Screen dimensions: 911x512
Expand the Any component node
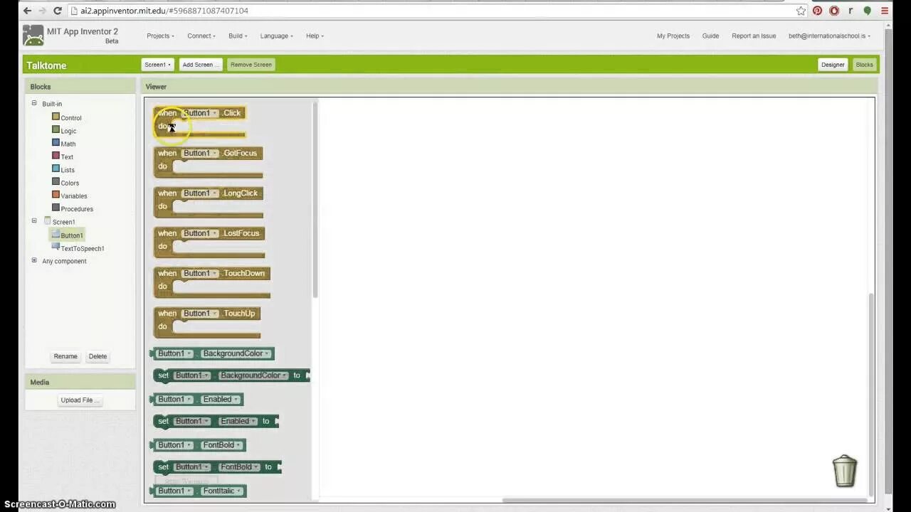(x=33, y=260)
